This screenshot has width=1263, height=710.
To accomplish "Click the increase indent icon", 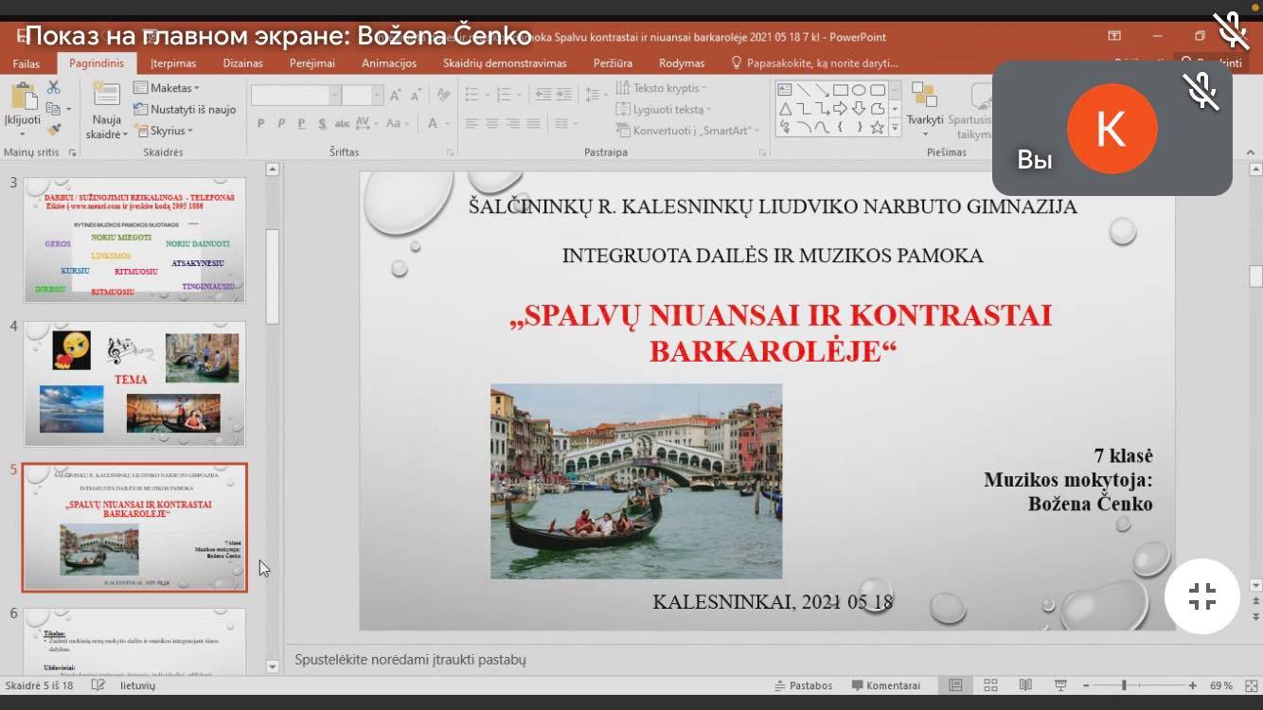I will (565, 95).
